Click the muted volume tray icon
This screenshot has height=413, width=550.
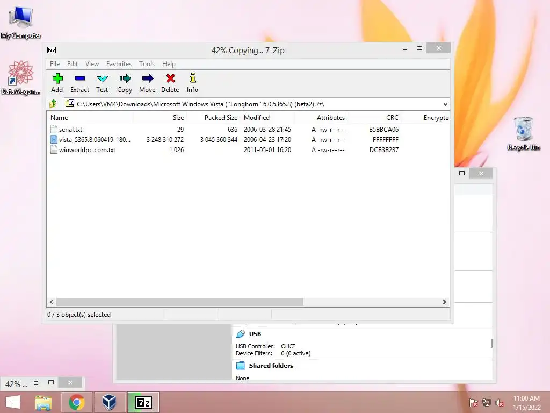(x=500, y=403)
